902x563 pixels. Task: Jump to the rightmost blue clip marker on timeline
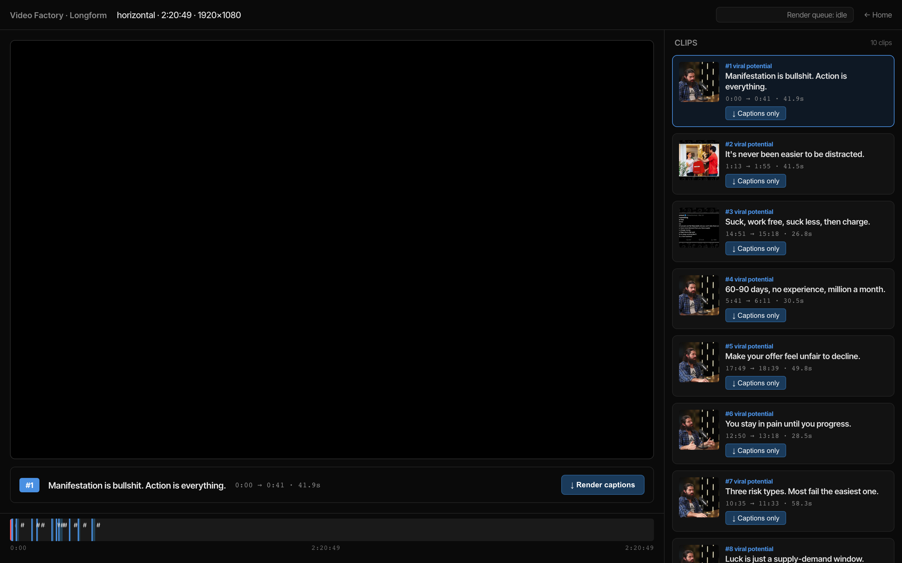[93, 530]
